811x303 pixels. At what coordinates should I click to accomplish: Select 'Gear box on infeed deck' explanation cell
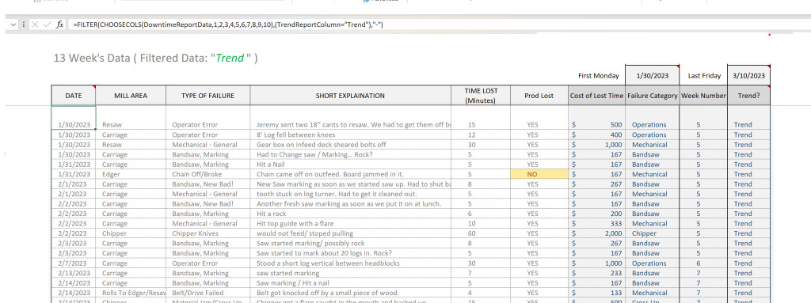pyautogui.click(x=350, y=145)
